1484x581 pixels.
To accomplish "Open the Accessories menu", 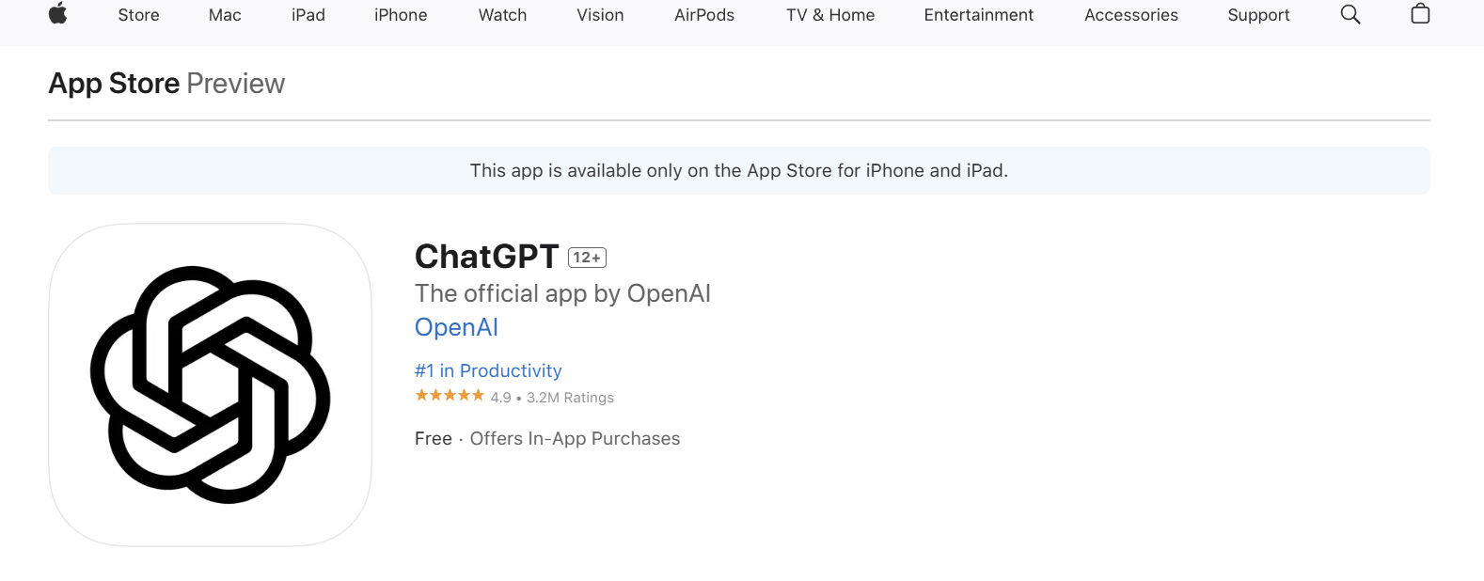I will pyautogui.click(x=1131, y=15).
